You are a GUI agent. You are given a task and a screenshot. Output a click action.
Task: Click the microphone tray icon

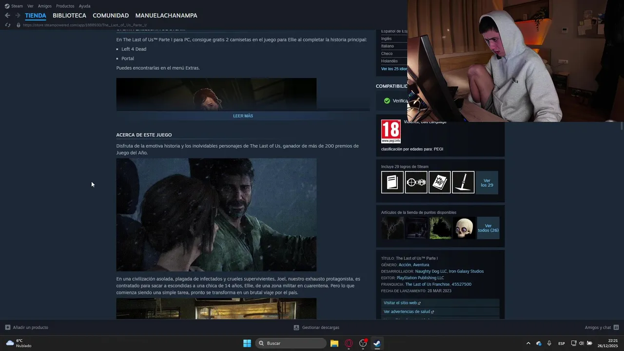(549, 343)
